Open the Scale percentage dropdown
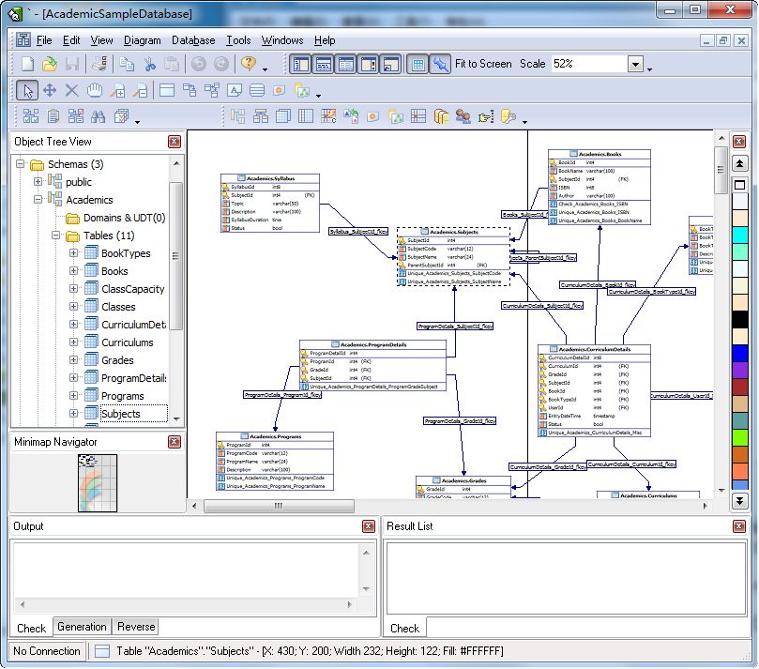The width and height of the screenshot is (759, 669). pyautogui.click(x=635, y=64)
